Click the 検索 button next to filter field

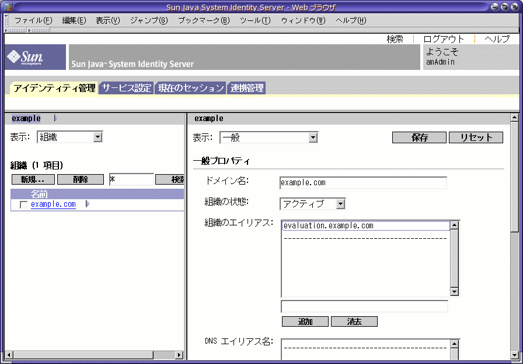170,179
